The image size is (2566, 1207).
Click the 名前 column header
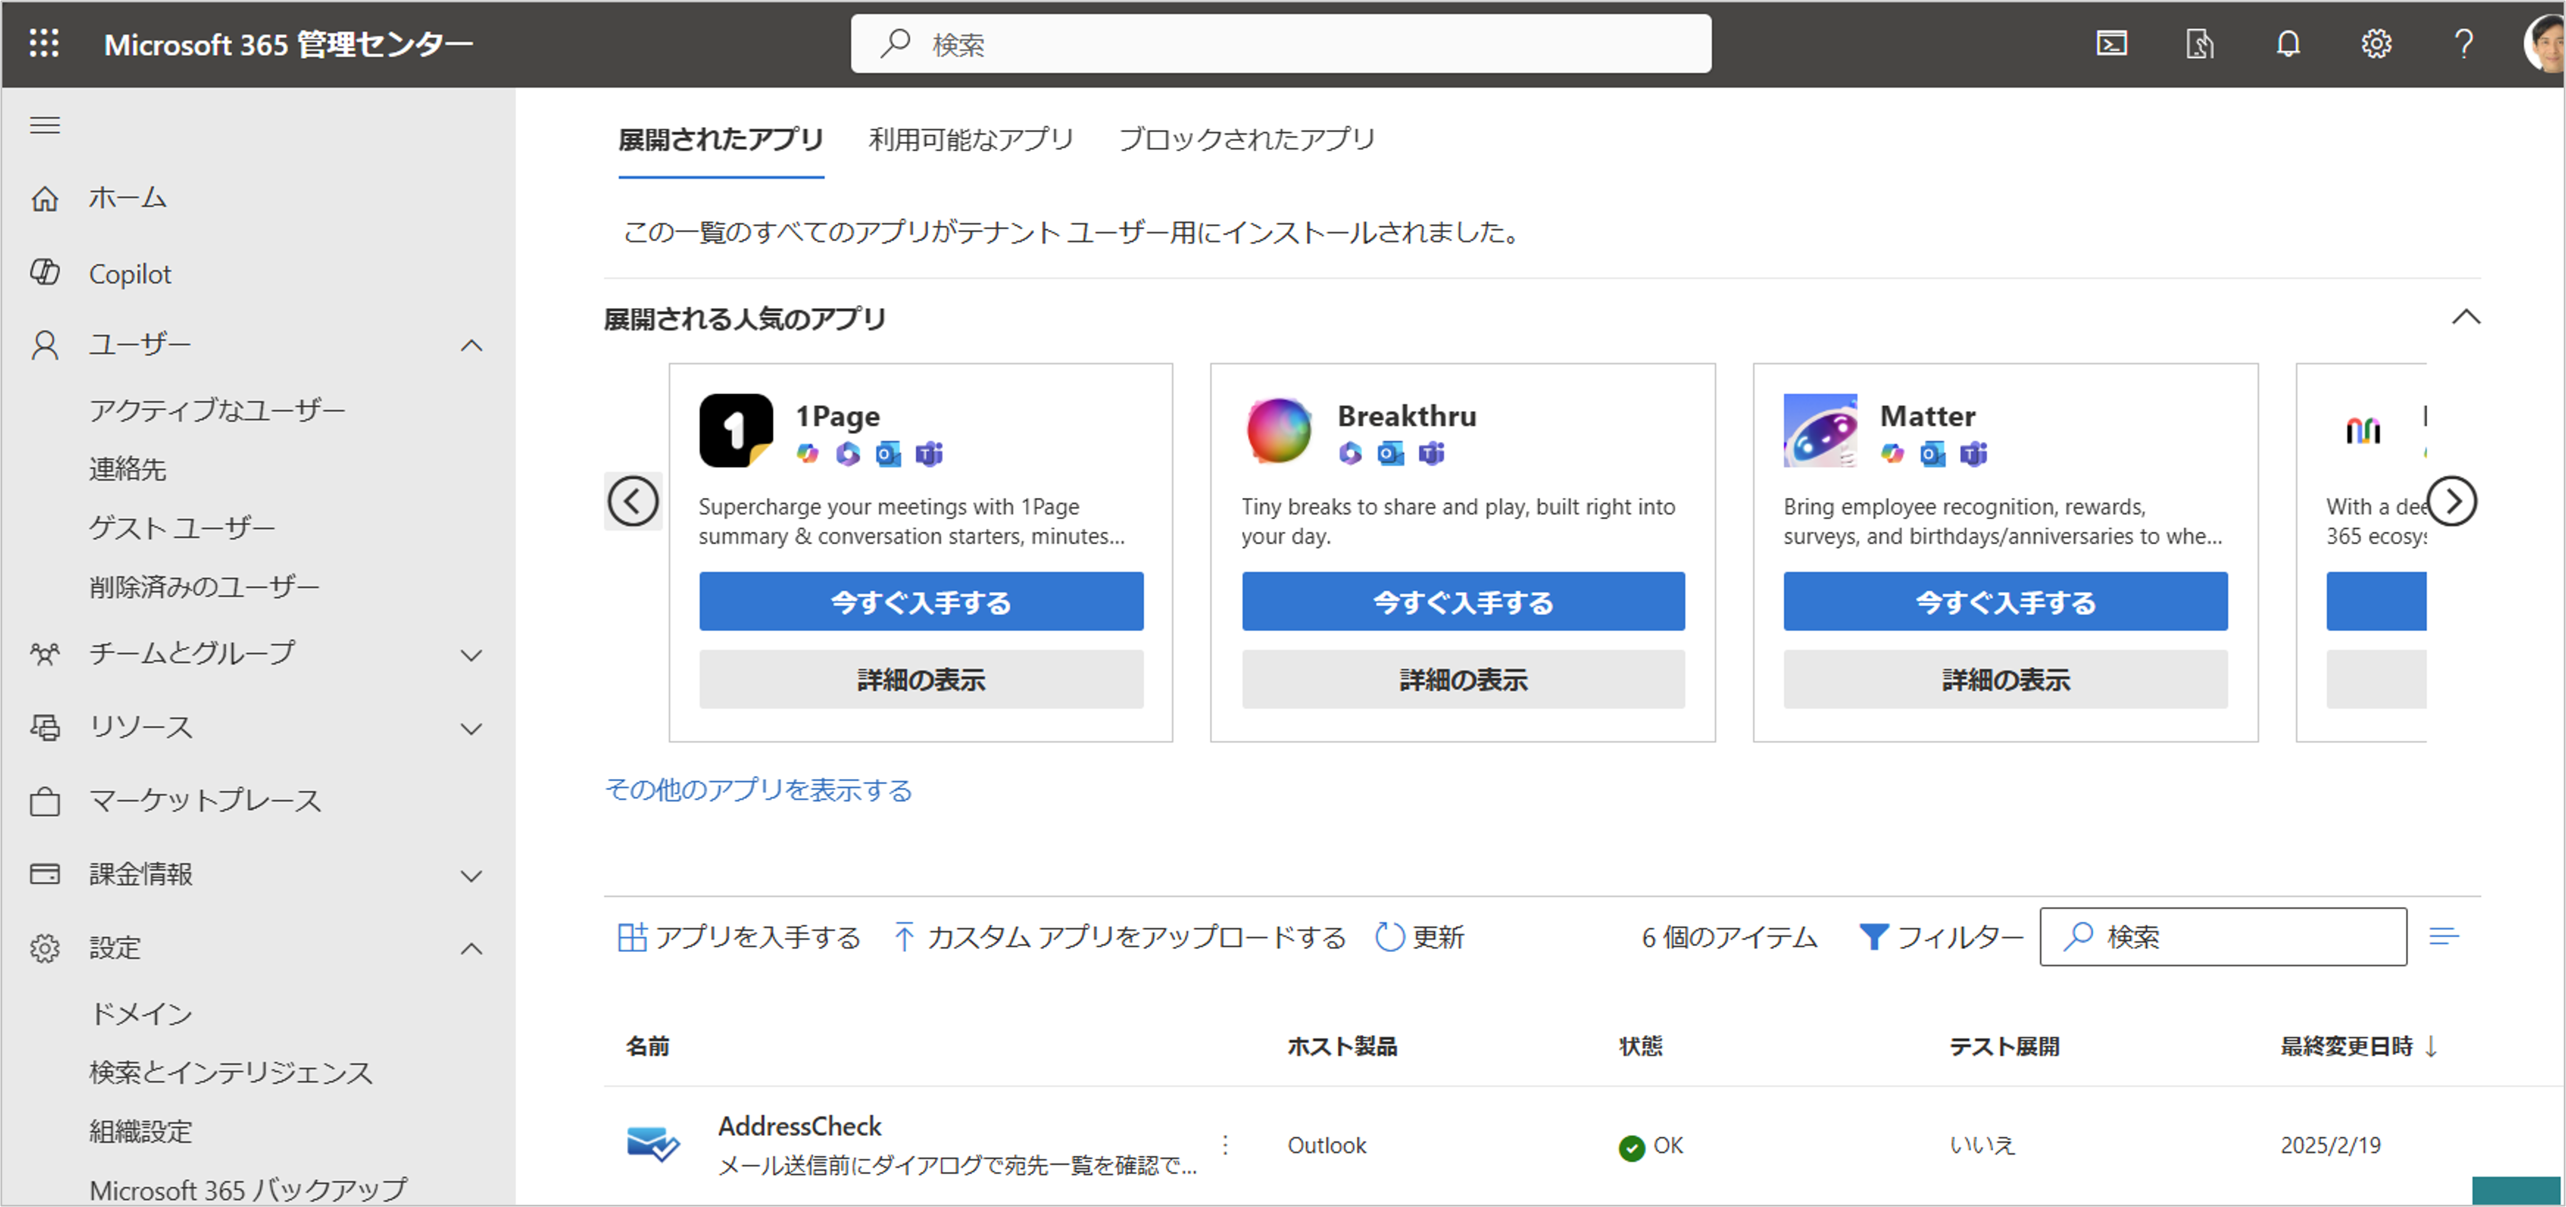tap(647, 1046)
